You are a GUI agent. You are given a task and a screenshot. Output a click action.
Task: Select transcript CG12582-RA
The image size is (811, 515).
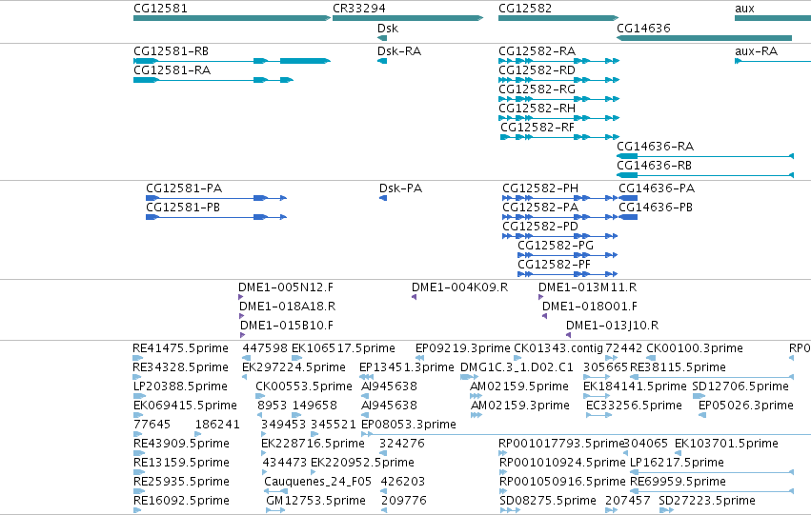[558, 61]
